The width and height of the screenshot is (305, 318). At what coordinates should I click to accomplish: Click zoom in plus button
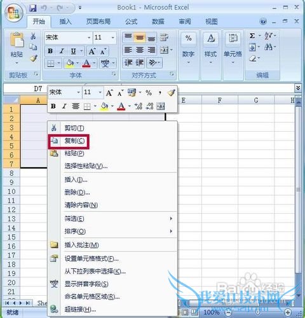click(x=288, y=312)
